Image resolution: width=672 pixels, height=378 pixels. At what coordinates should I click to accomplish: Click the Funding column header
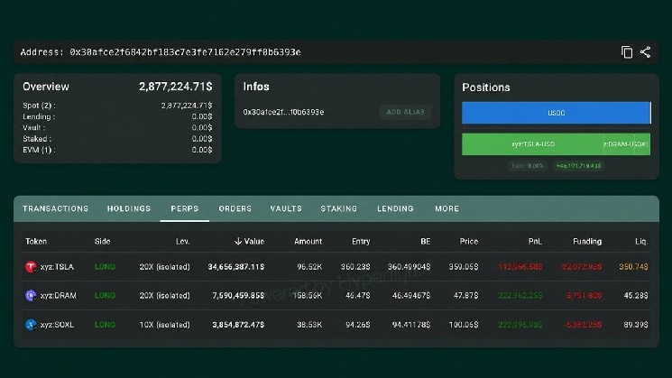(x=587, y=241)
